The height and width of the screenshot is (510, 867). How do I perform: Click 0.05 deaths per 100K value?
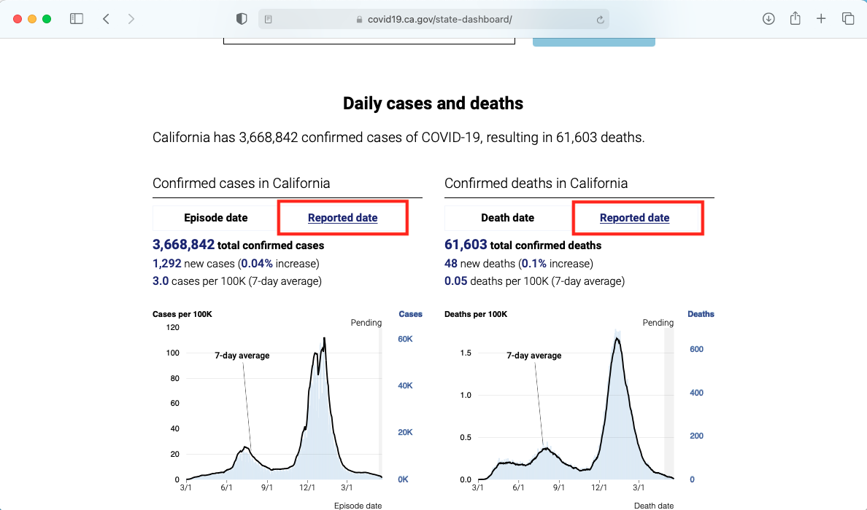[x=455, y=281]
